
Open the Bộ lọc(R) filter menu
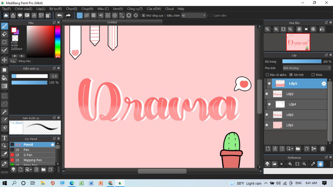[x=56, y=9]
